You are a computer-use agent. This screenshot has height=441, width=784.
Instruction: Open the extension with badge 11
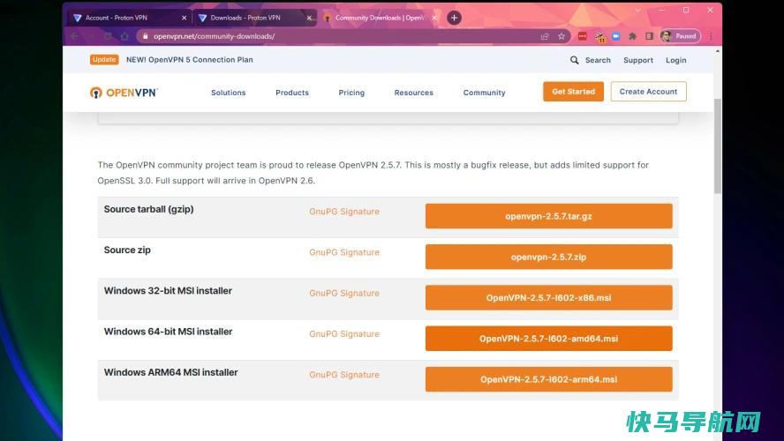599,36
